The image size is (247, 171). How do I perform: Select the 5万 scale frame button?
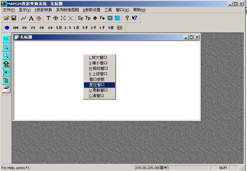pos(59,28)
